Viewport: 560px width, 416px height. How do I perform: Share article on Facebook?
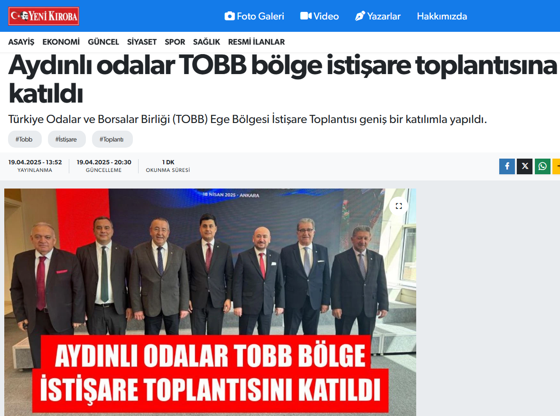[507, 166]
